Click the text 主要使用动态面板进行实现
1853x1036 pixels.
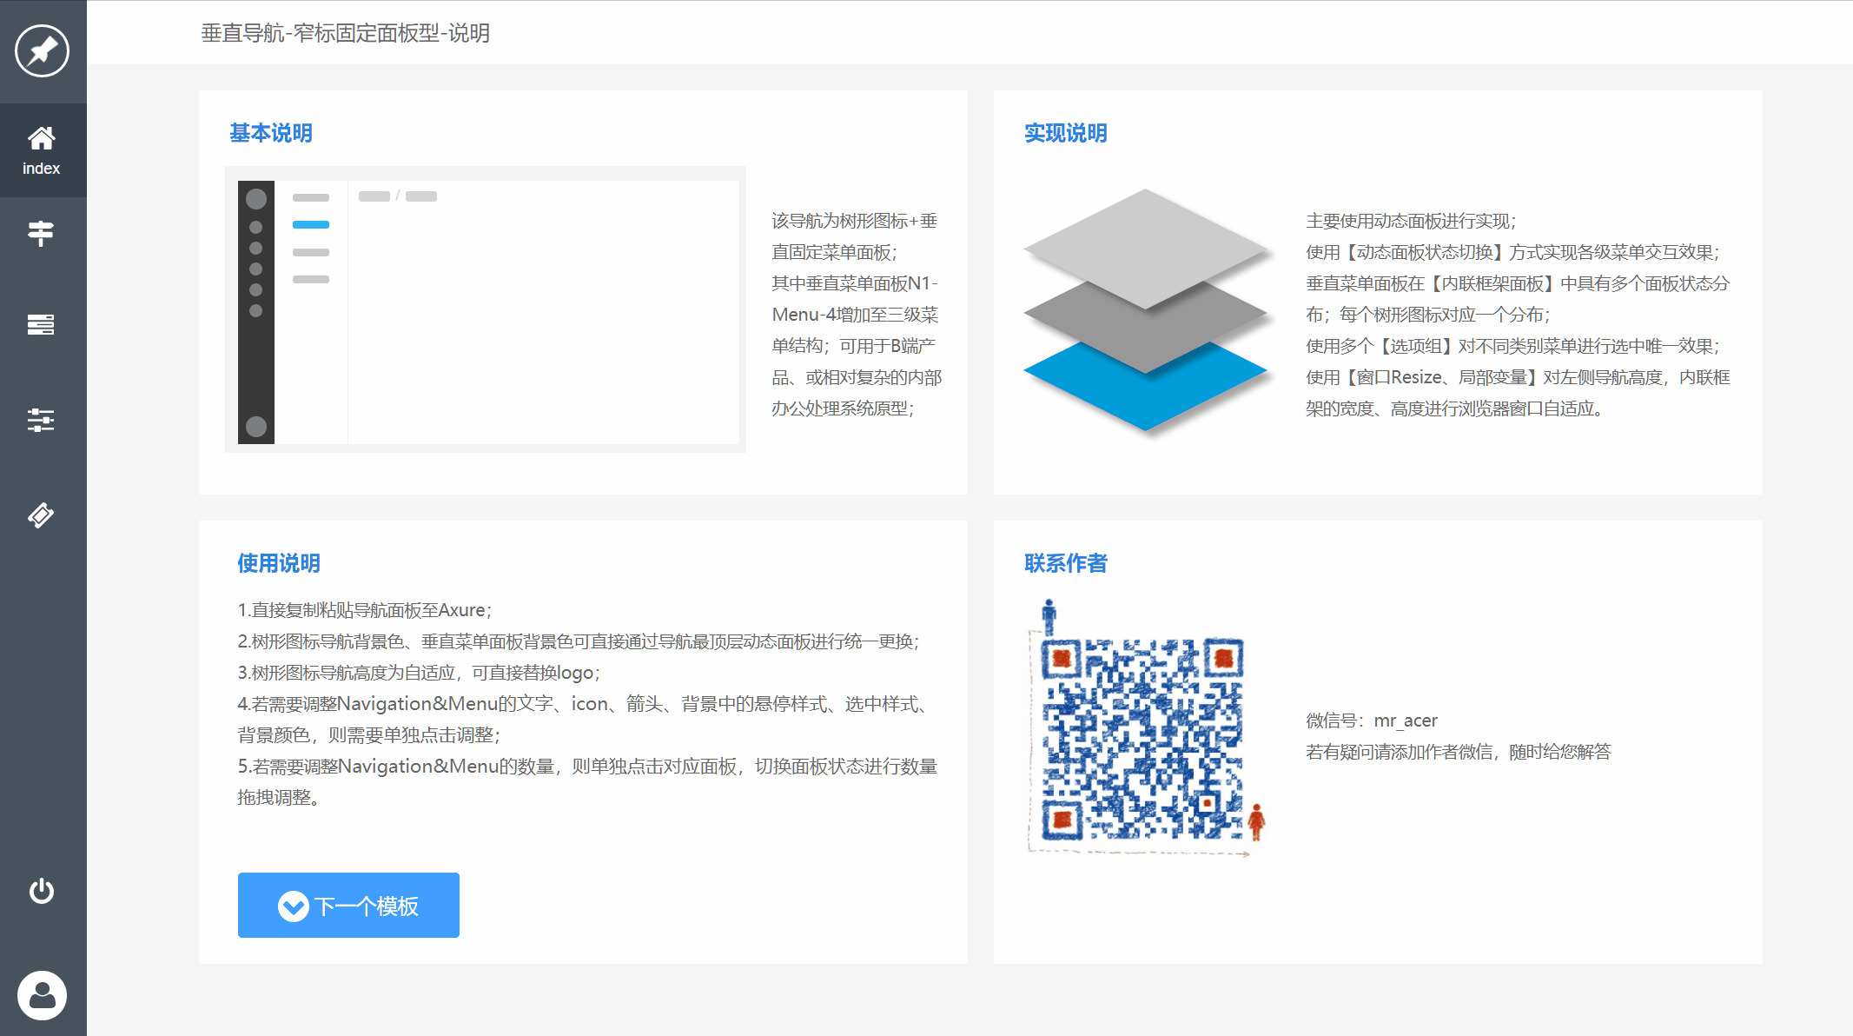pyautogui.click(x=1410, y=221)
